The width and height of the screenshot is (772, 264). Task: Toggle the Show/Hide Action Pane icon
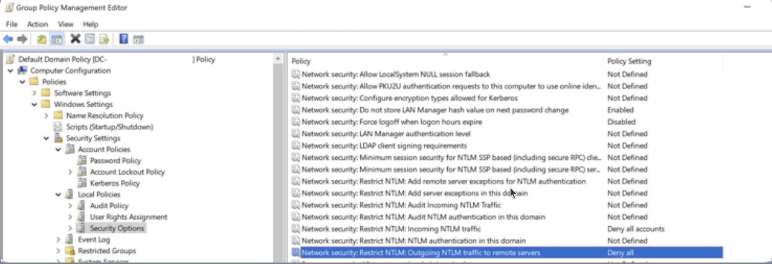[138, 40]
